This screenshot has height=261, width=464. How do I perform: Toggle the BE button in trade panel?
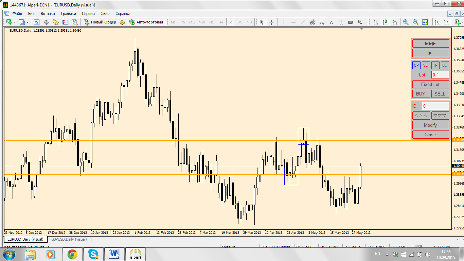click(x=445, y=65)
